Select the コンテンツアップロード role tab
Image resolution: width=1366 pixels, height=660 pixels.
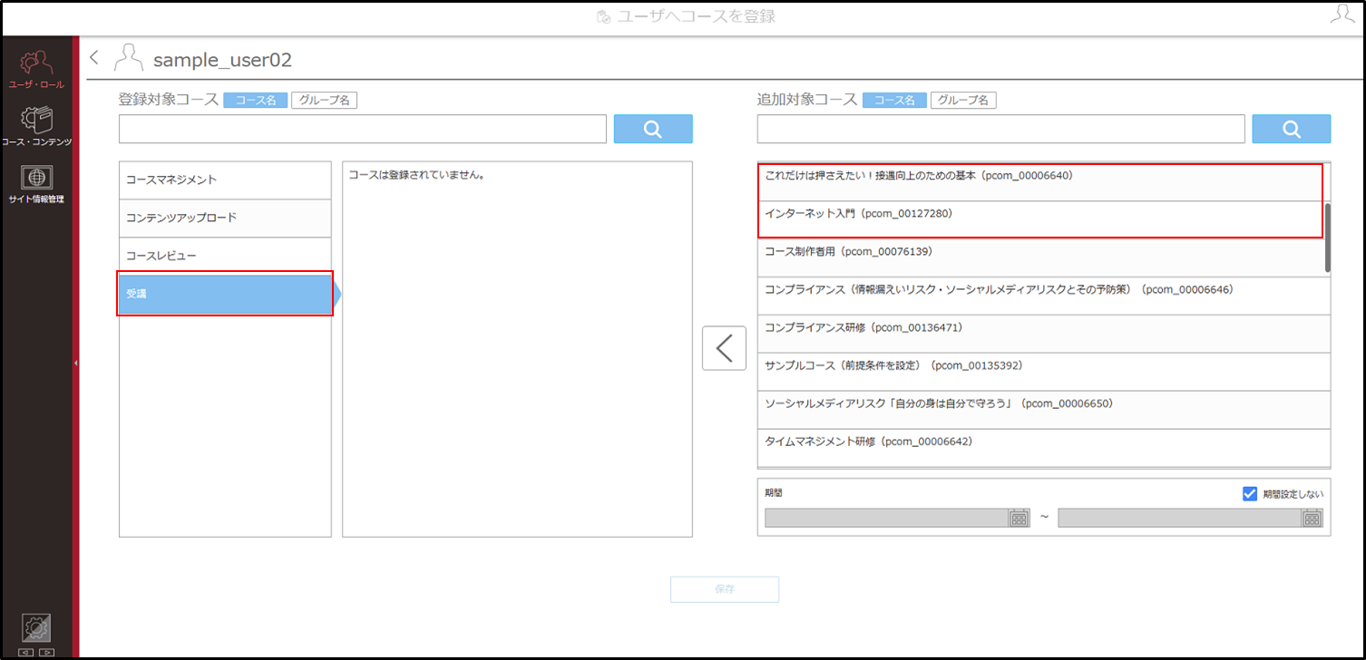(225, 218)
